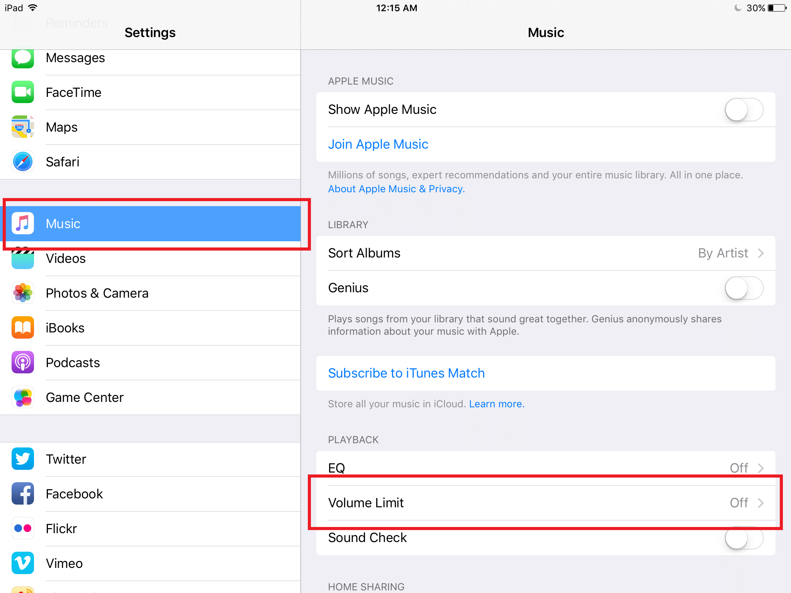The width and height of the screenshot is (791, 593).
Task: Tap the Photos & Camera icon
Action: [22, 293]
